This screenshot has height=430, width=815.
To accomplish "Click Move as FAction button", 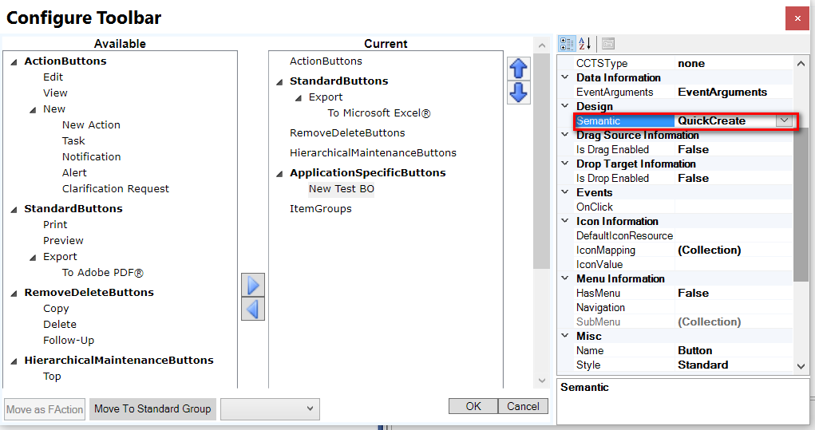I will pos(45,409).
